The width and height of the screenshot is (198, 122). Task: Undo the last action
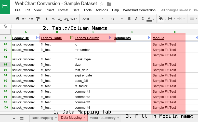[24, 19]
